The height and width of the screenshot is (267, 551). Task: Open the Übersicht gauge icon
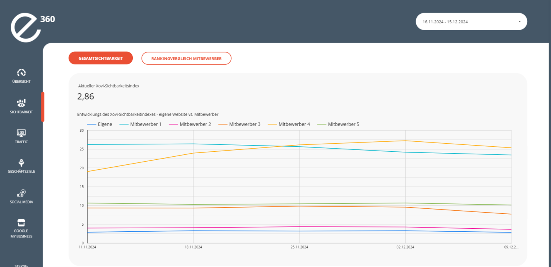click(x=21, y=72)
